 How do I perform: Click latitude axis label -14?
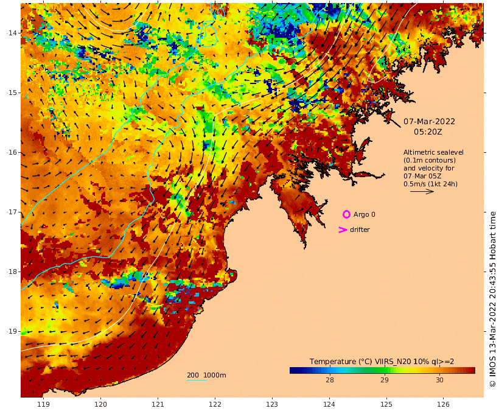12,33
